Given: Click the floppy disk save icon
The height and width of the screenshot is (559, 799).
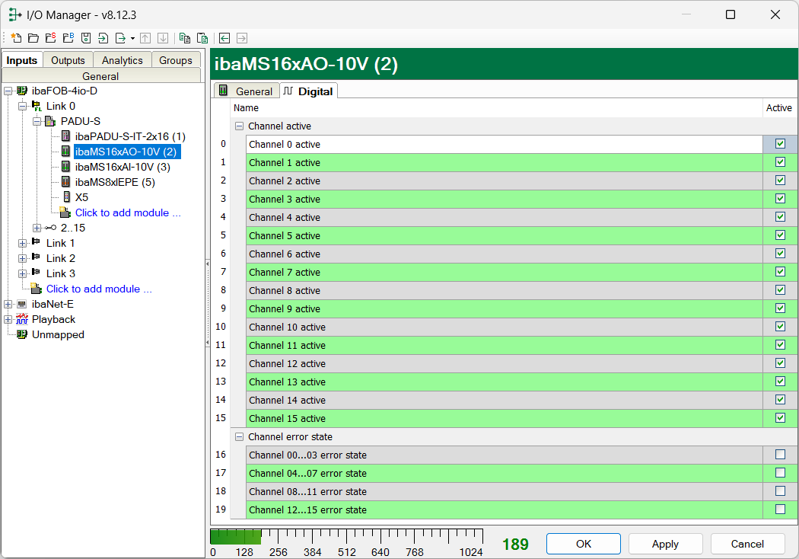Looking at the screenshot, I should coord(86,37).
